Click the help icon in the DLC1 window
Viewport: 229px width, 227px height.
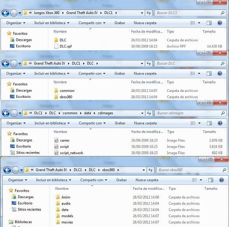[x=219, y=23]
